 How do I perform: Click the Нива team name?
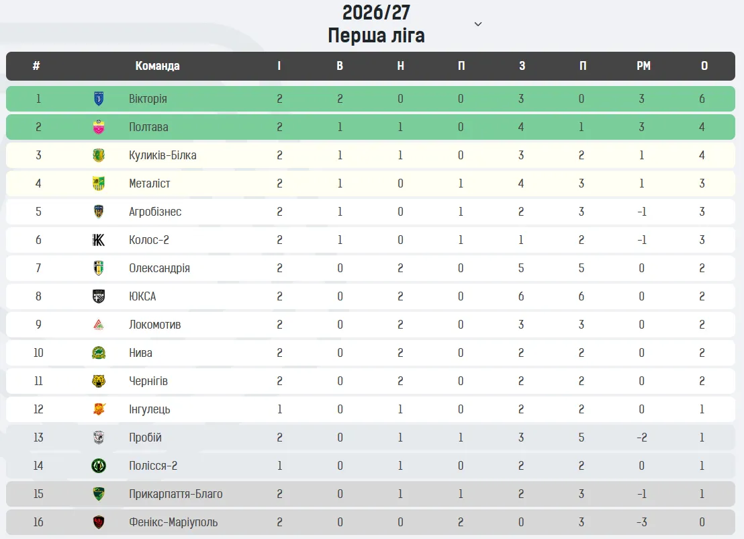[x=140, y=353]
